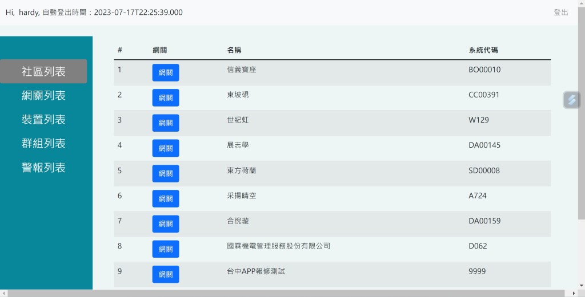Open the 網關 for 合悅璇
This screenshot has height=297, width=585.
click(166, 223)
